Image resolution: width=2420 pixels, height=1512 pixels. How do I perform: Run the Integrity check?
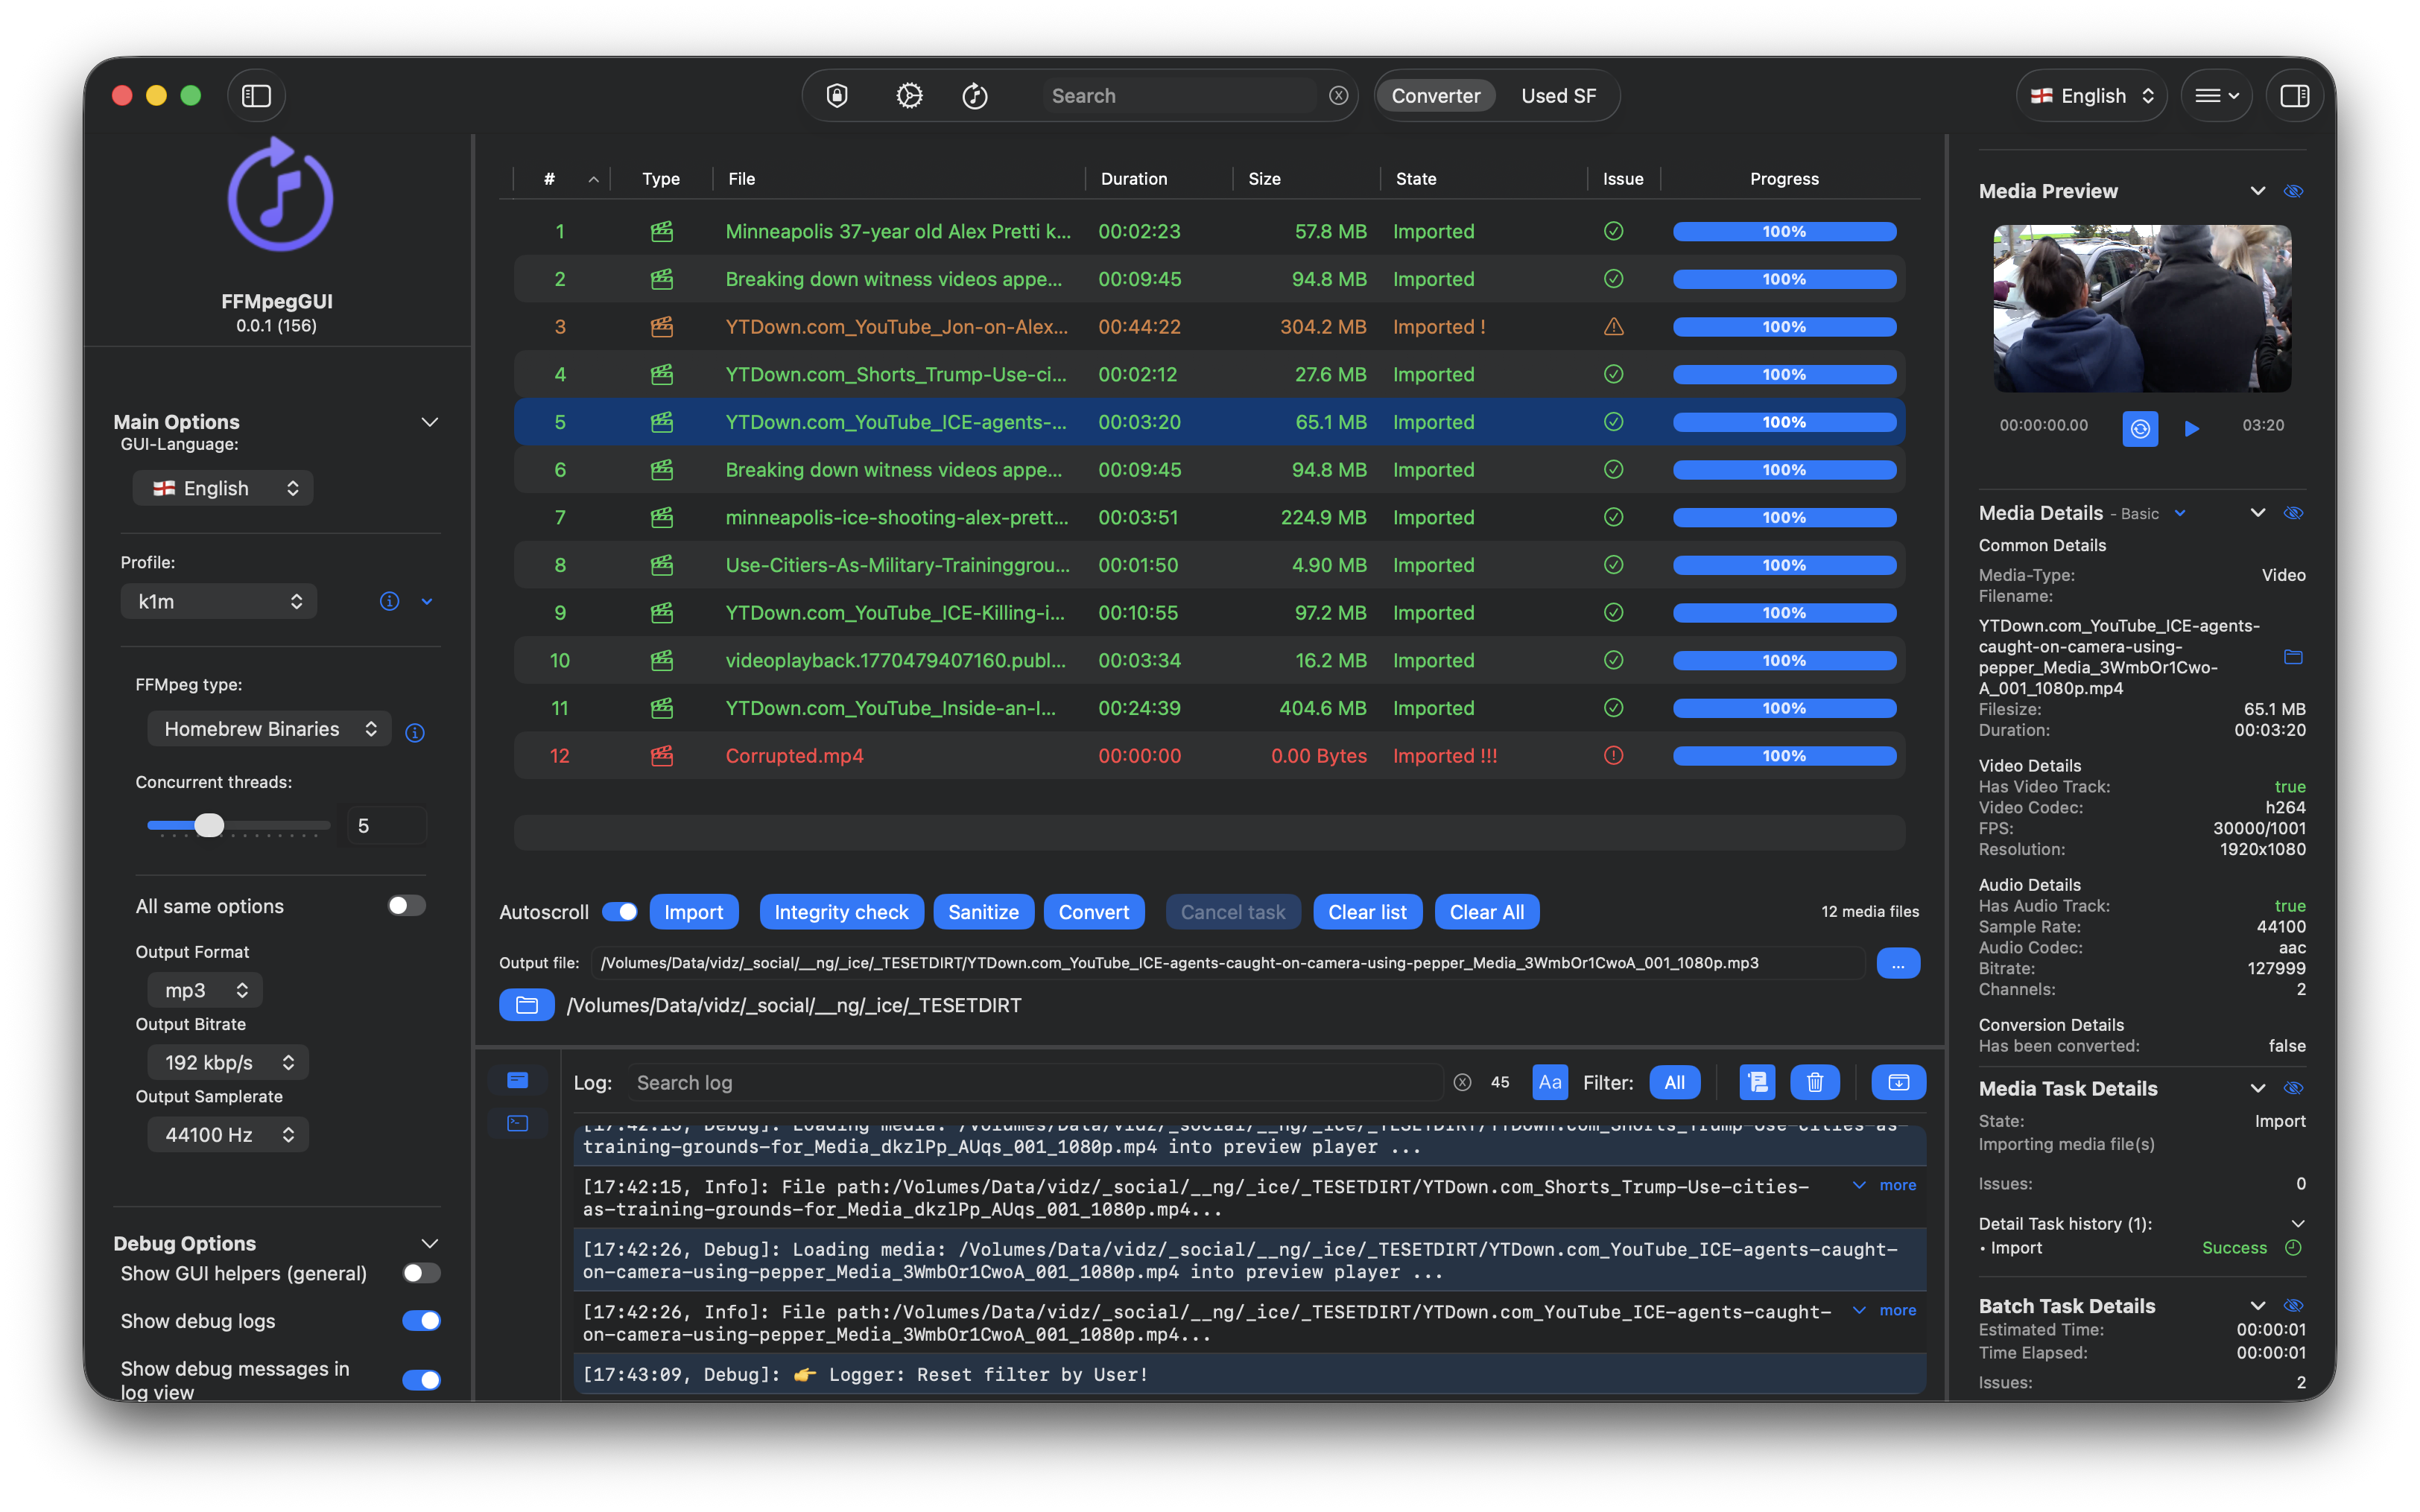[x=841, y=912]
